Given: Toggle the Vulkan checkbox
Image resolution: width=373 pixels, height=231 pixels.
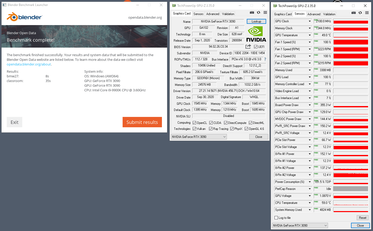Looking at the screenshot, I should (194, 129).
